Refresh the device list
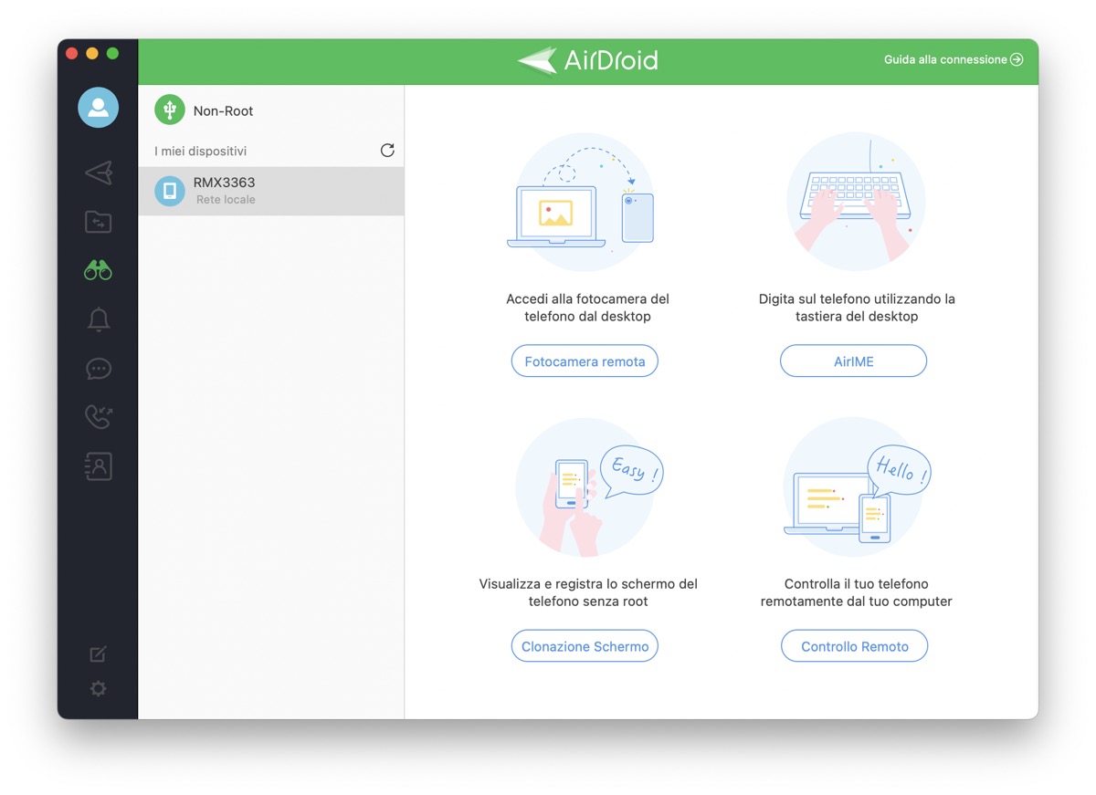Viewport: 1096px width, 795px height. click(x=387, y=150)
